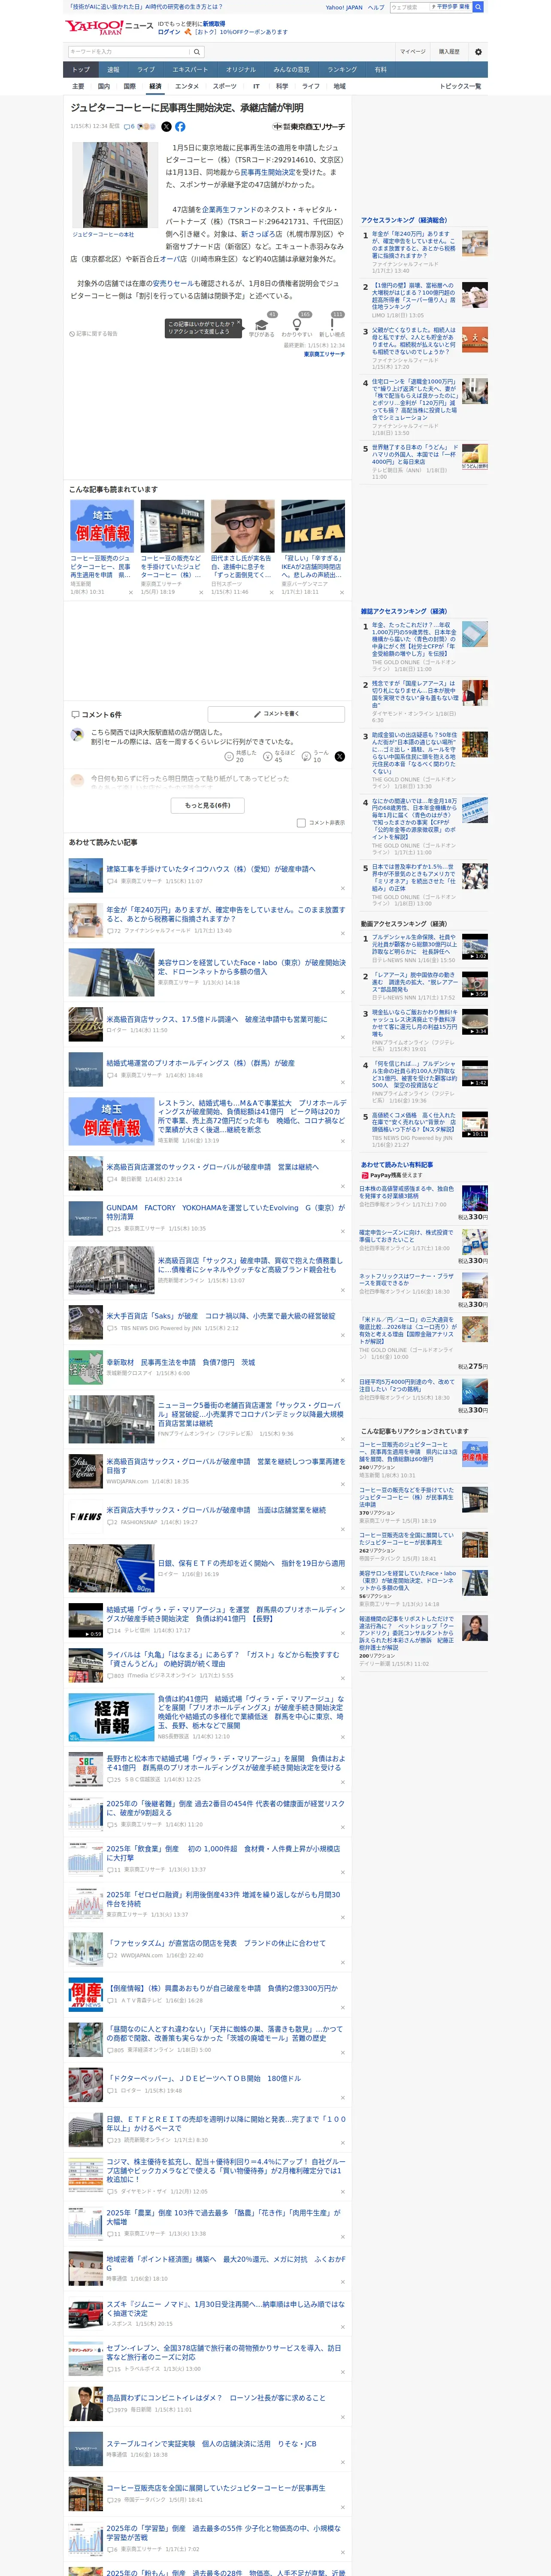Screen dimensions: 551x2576
Task: Select the エンタメ category
Action: pos(187,87)
